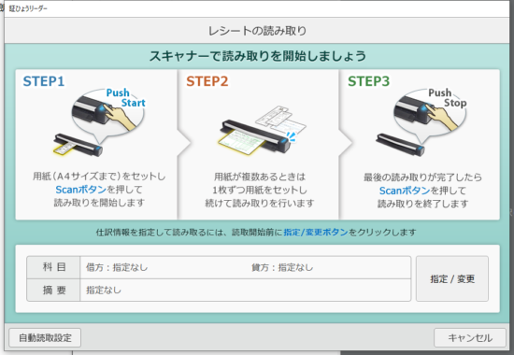Click 最後の読み取りが完了したら text in STEP3
This screenshot has height=355, width=514.
click(x=422, y=177)
